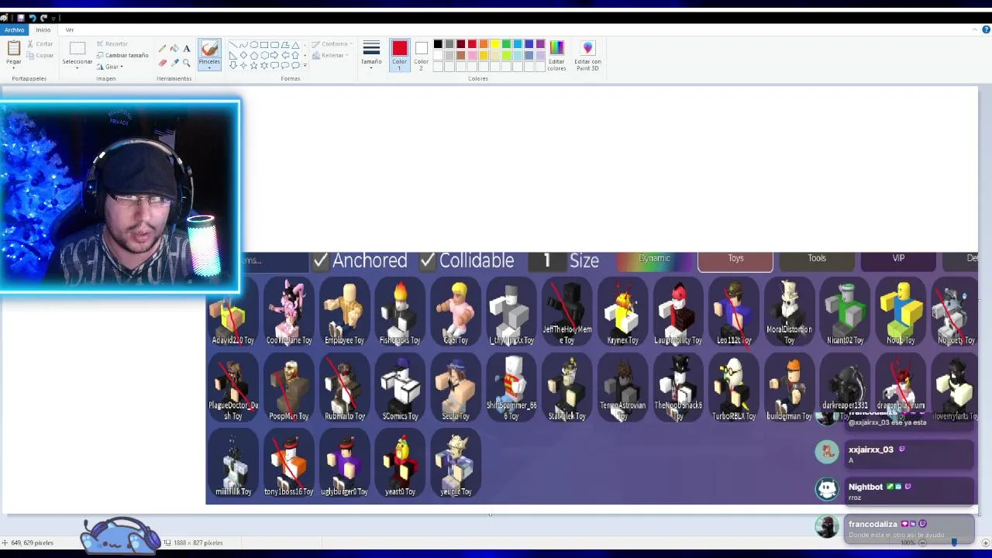
Task: Select the Pencil tool
Action: pyautogui.click(x=162, y=49)
